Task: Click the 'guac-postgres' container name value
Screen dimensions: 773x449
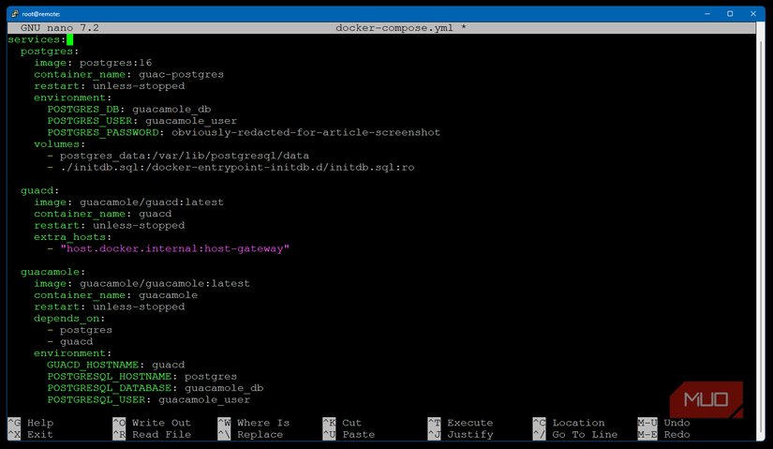Action: 181,74
